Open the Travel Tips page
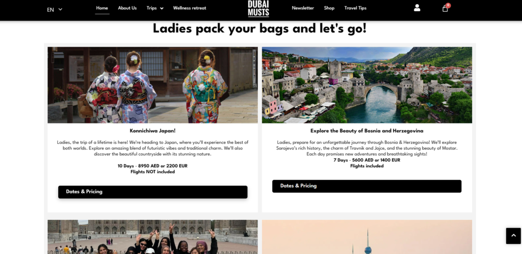Screen dimensions: 522x254 pos(355,8)
